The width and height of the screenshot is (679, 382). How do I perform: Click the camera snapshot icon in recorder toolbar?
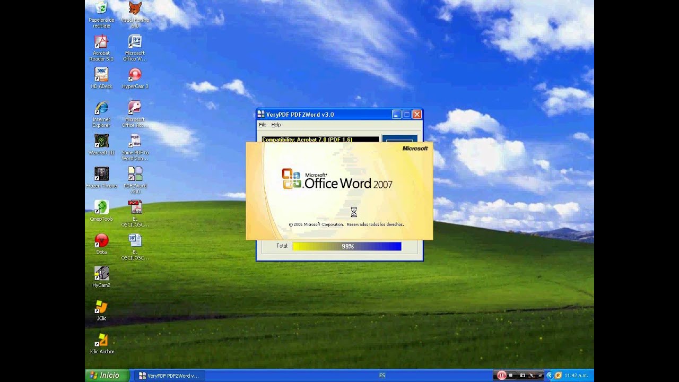point(522,375)
